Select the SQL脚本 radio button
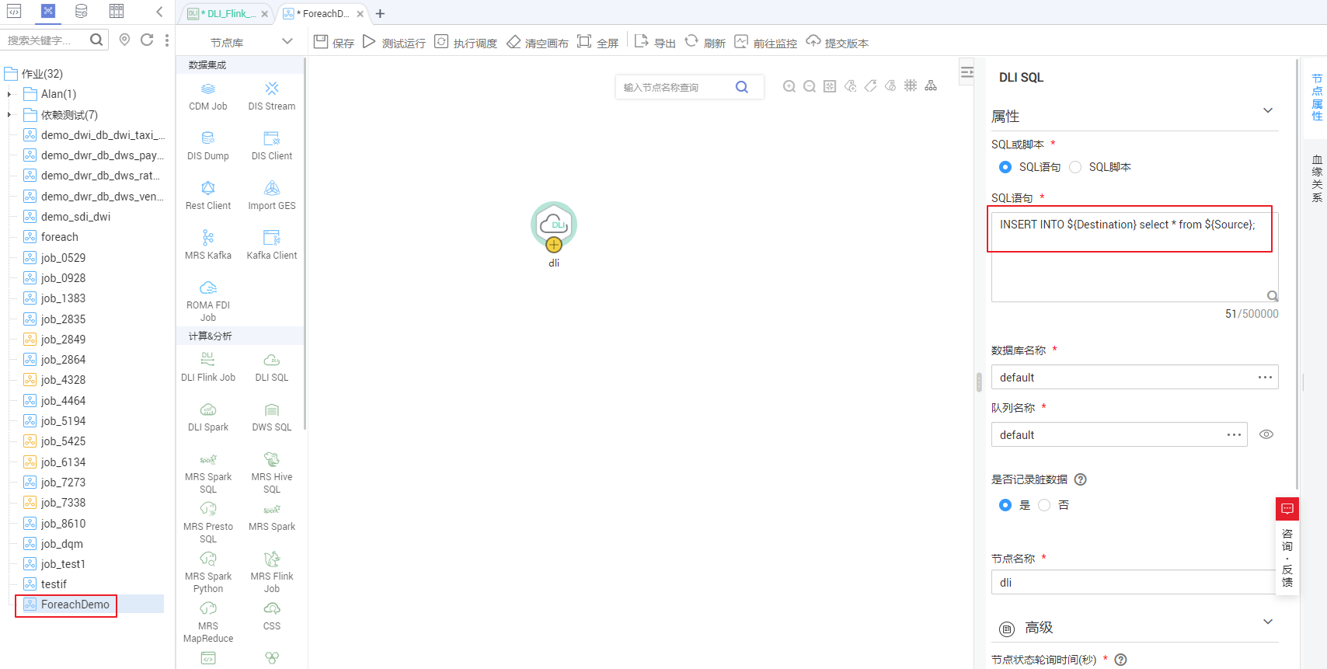 pos(1076,167)
